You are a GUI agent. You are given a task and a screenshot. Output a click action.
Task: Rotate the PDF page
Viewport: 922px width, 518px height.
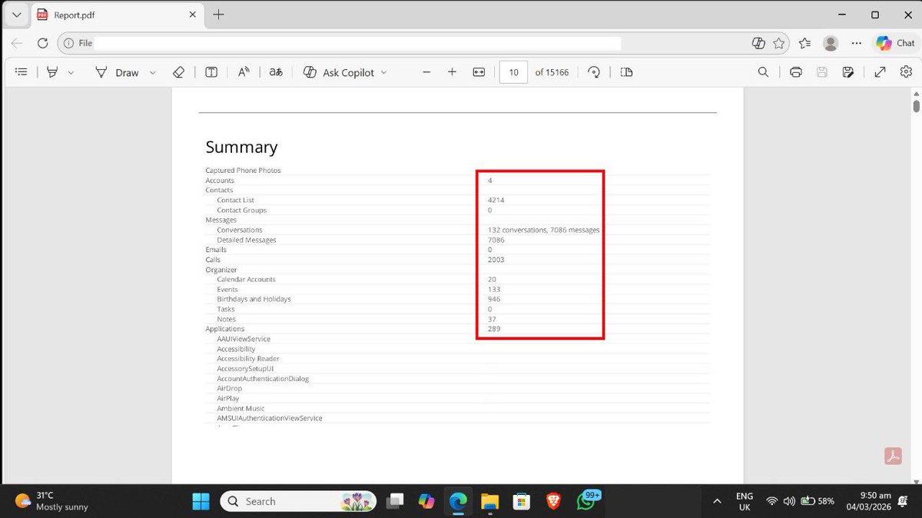(594, 72)
